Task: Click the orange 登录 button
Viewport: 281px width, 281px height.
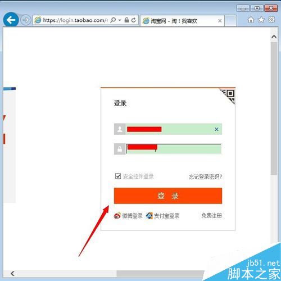Action: (168, 196)
